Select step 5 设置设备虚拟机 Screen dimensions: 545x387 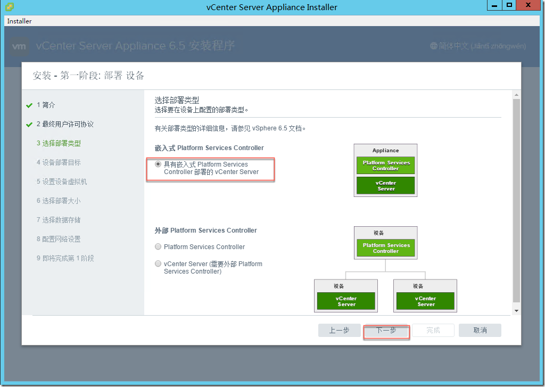pos(62,182)
